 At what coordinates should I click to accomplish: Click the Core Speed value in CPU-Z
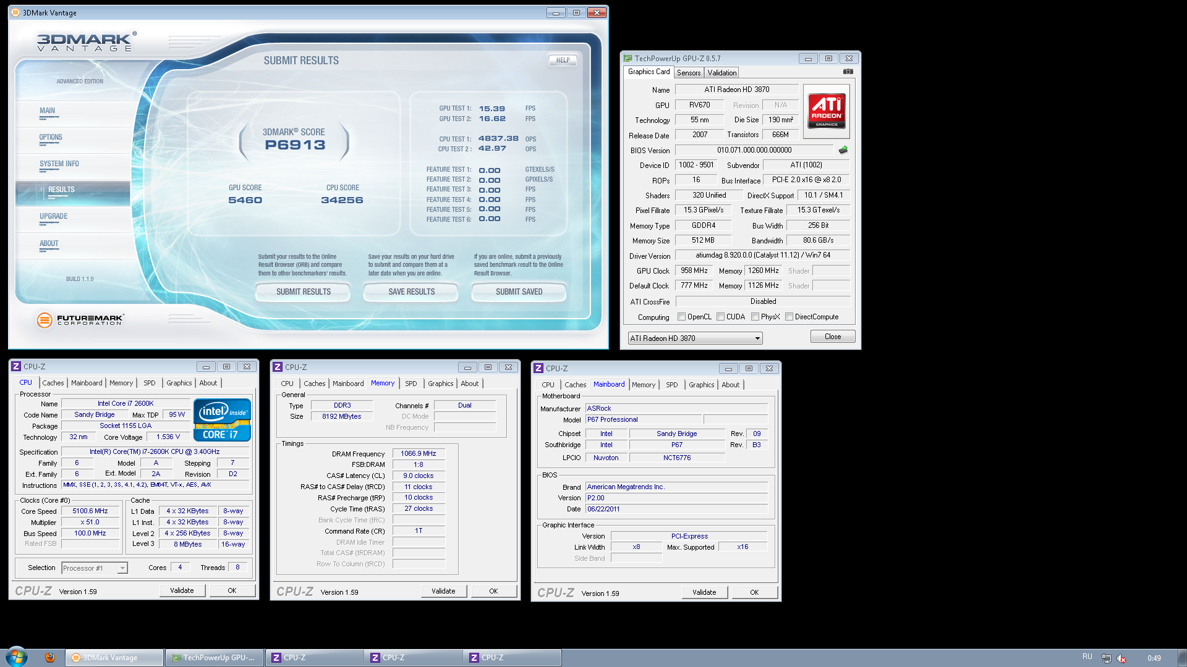point(90,511)
